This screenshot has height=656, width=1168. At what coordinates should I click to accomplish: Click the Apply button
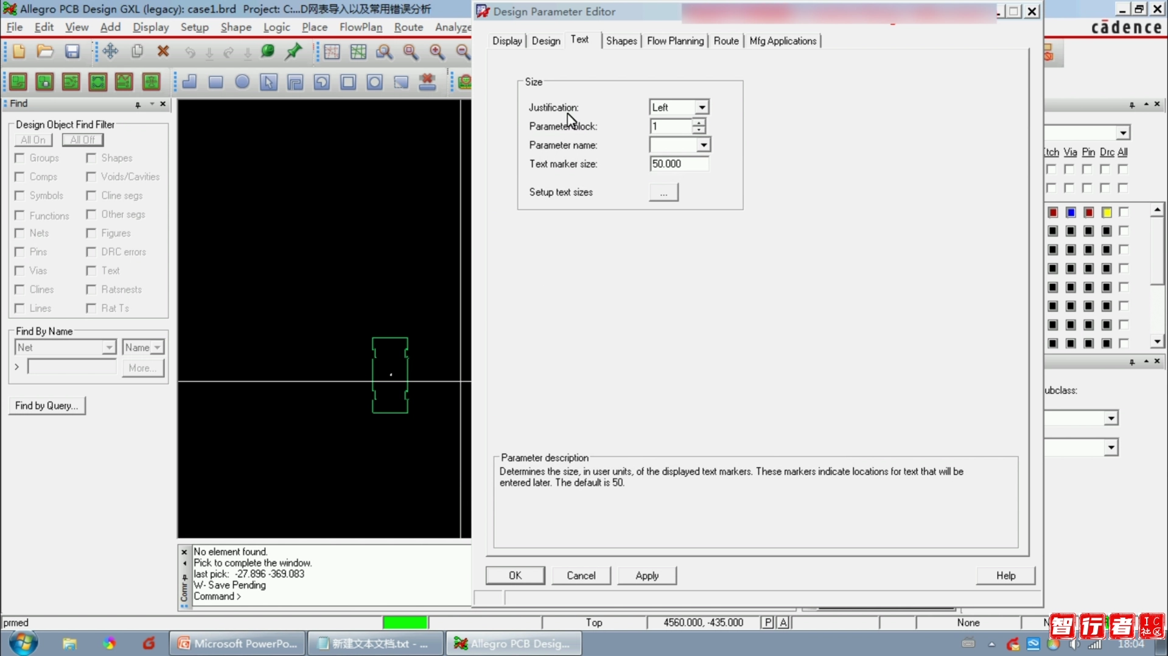(x=647, y=576)
